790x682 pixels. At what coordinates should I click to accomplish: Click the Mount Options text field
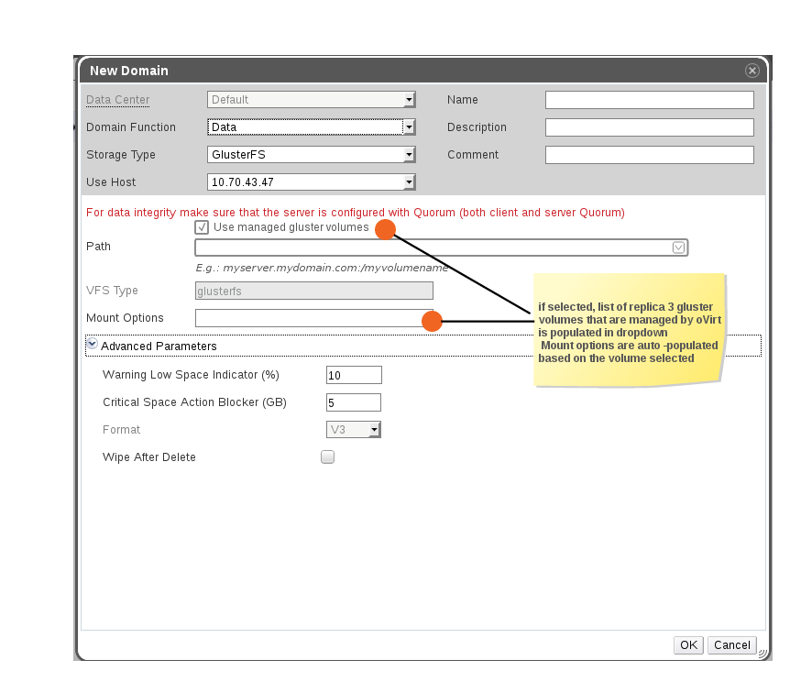tap(307, 318)
